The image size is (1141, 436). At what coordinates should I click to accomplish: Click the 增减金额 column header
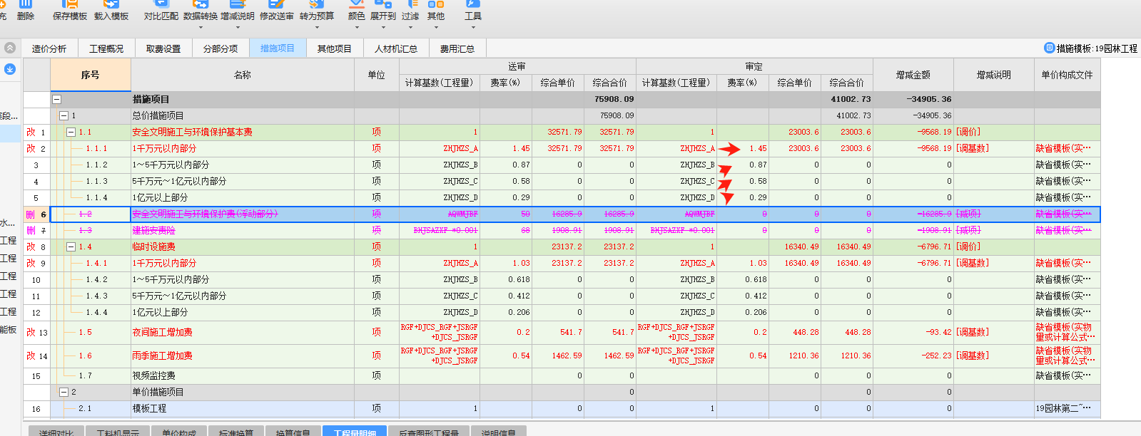tap(913, 75)
